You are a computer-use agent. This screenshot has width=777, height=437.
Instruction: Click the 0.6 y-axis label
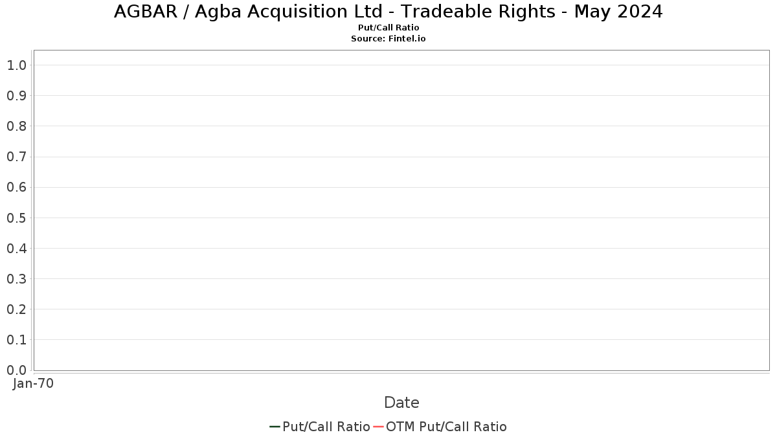coord(16,187)
